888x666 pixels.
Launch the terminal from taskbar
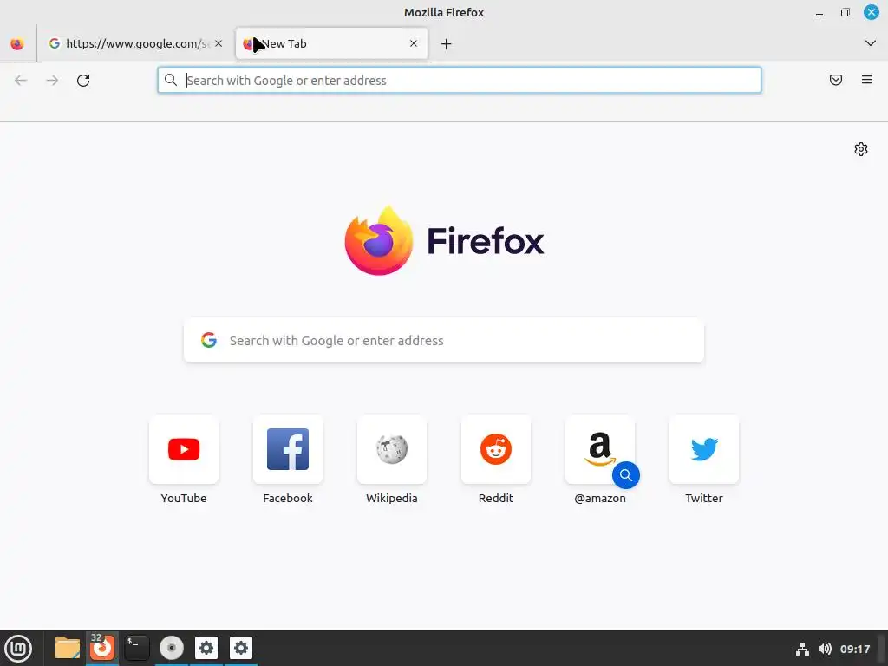pos(136,648)
